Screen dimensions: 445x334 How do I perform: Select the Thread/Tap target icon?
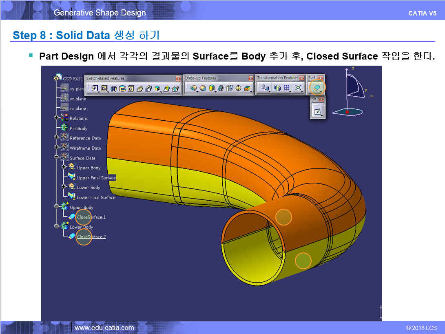point(239,88)
